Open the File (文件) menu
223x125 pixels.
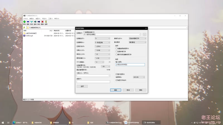point(26,19)
